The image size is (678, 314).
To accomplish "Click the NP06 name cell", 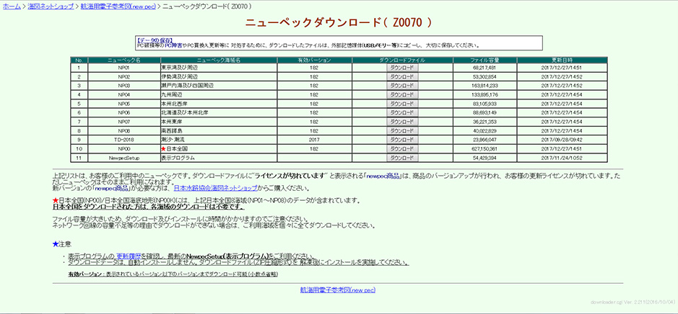I will tap(123, 112).
